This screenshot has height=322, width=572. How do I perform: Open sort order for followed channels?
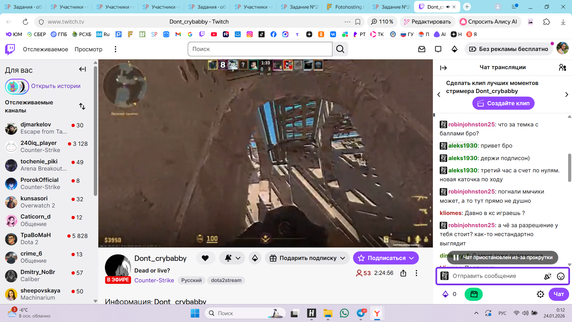pos(82,106)
